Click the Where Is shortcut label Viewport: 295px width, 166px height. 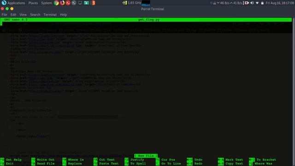click(x=76, y=160)
